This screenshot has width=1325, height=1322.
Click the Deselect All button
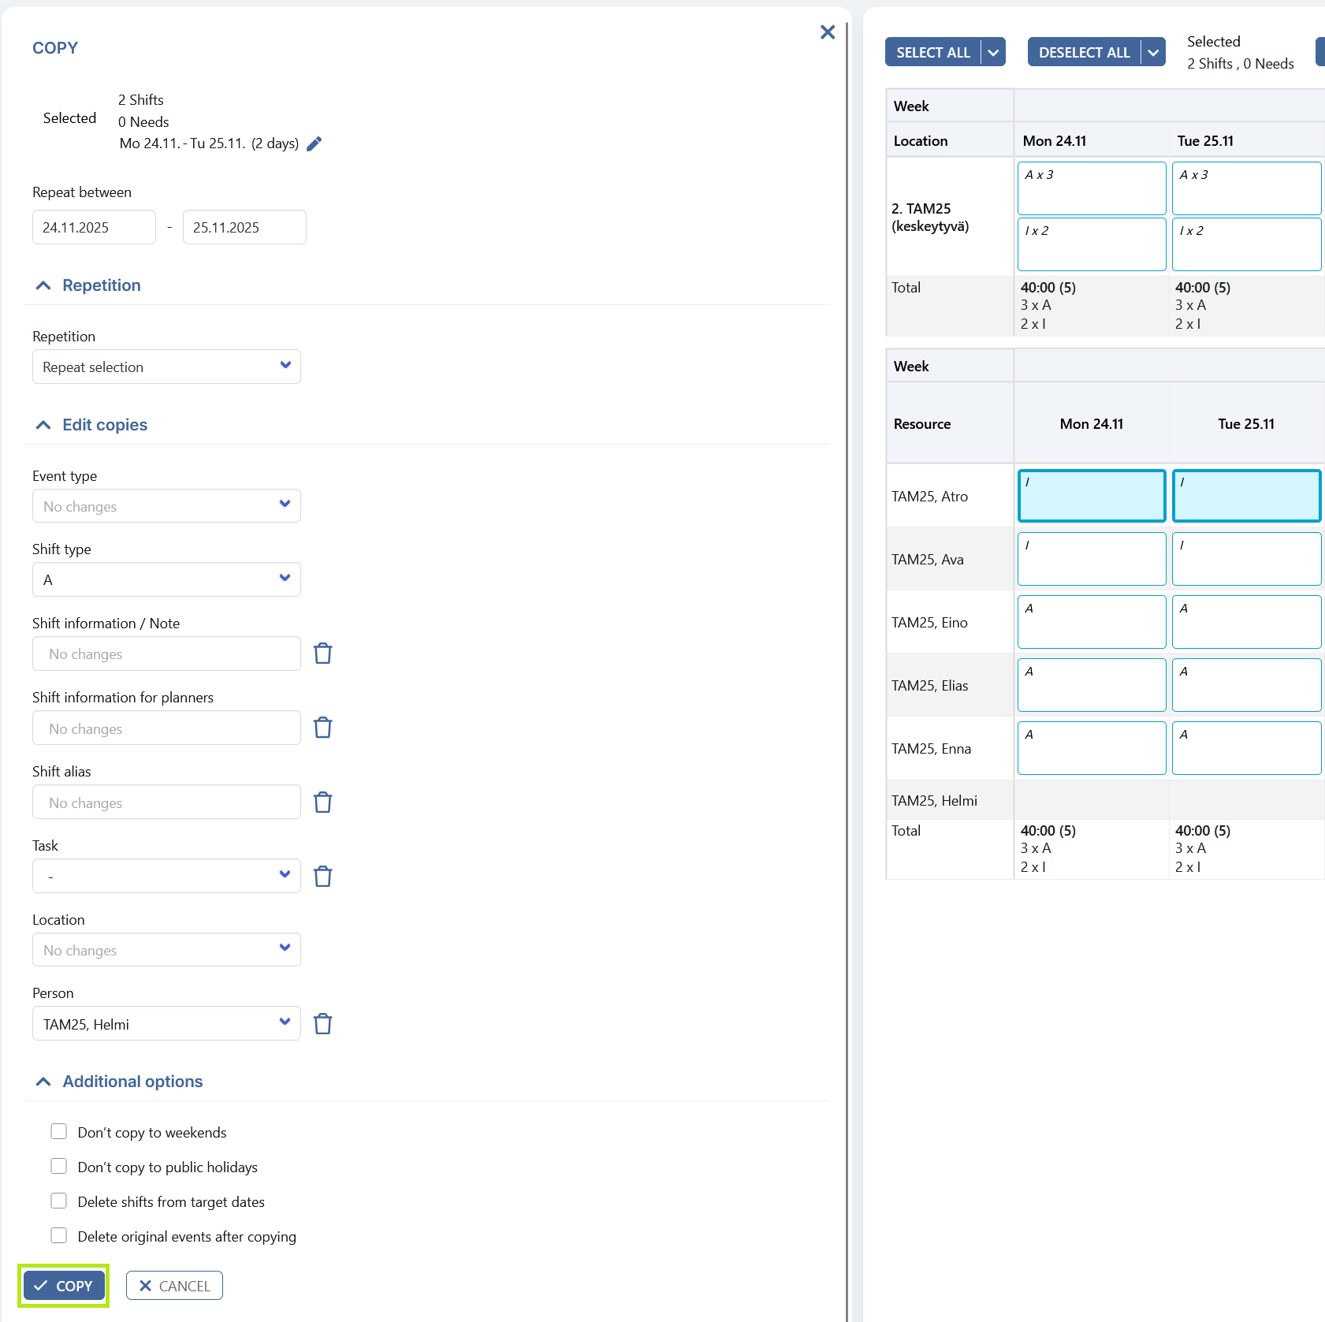point(1085,52)
